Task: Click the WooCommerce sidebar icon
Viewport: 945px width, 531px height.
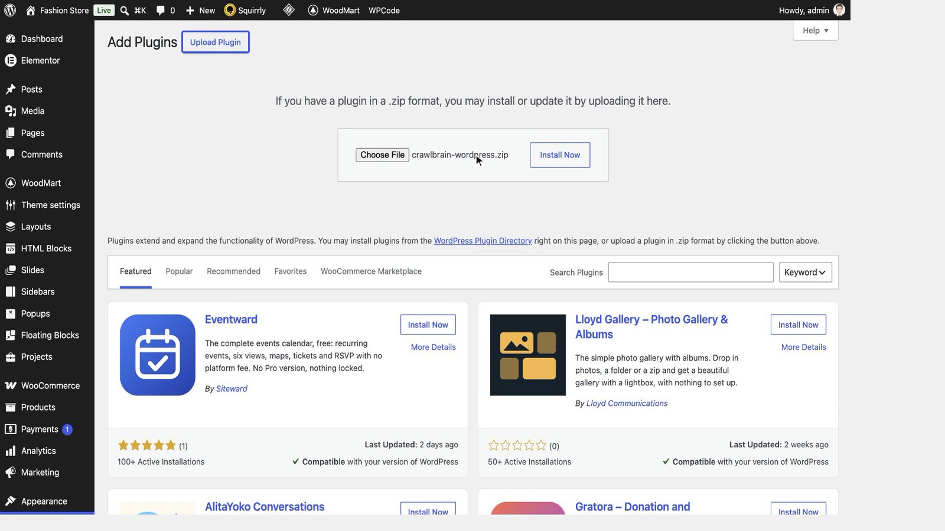Action: [11, 385]
